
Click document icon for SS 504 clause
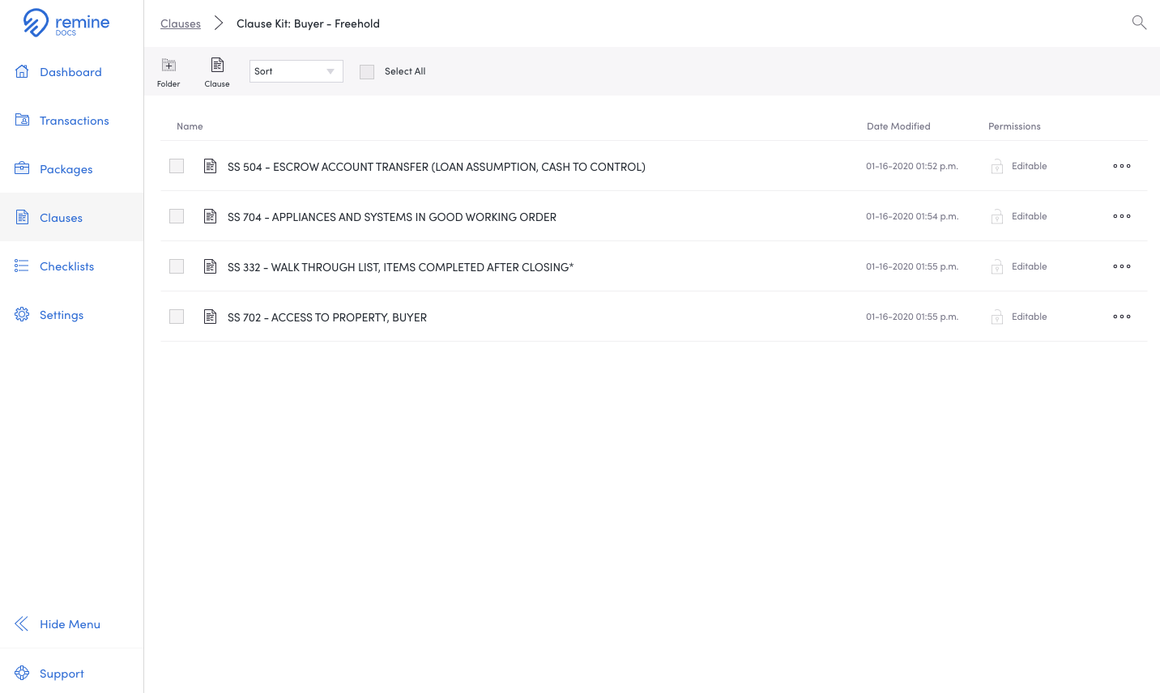pyautogui.click(x=210, y=166)
